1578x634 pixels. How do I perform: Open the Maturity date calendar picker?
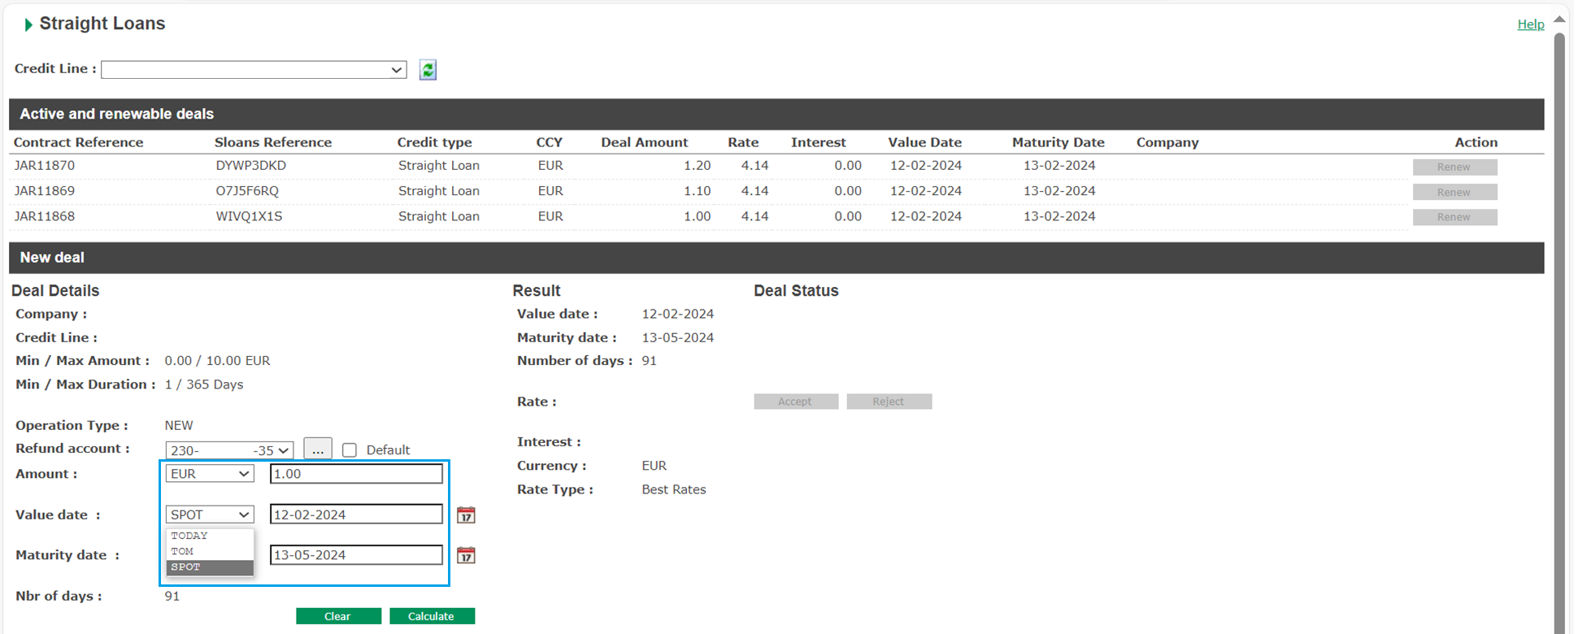pos(466,555)
